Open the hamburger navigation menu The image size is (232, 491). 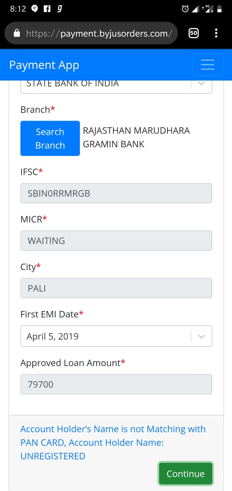click(208, 65)
